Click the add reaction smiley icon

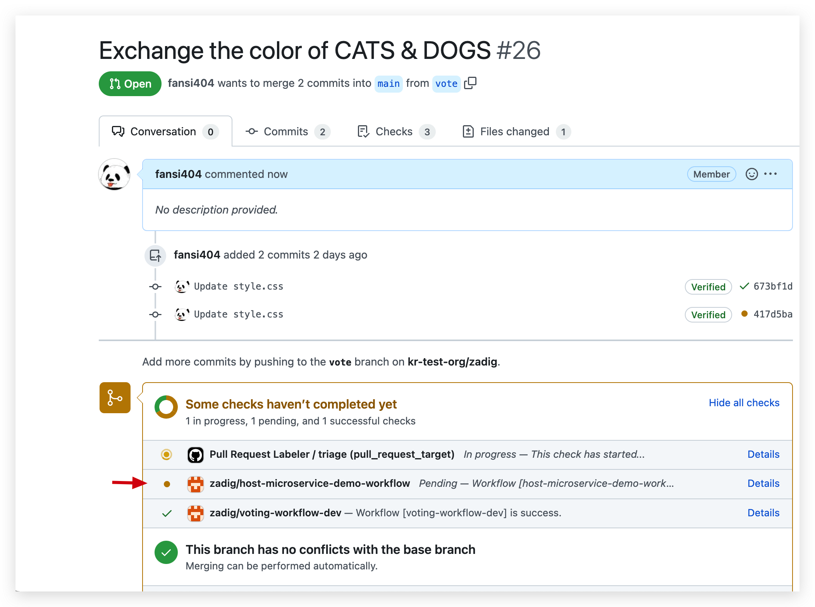[751, 174]
